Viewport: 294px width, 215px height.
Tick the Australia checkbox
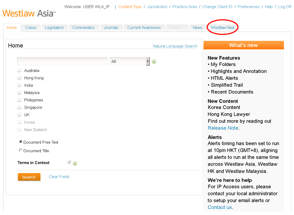19,71
